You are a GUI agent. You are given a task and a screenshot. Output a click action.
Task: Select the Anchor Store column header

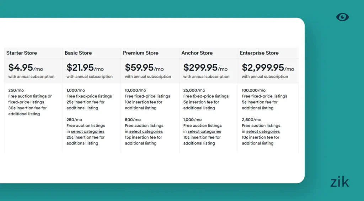[x=197, y=53]
